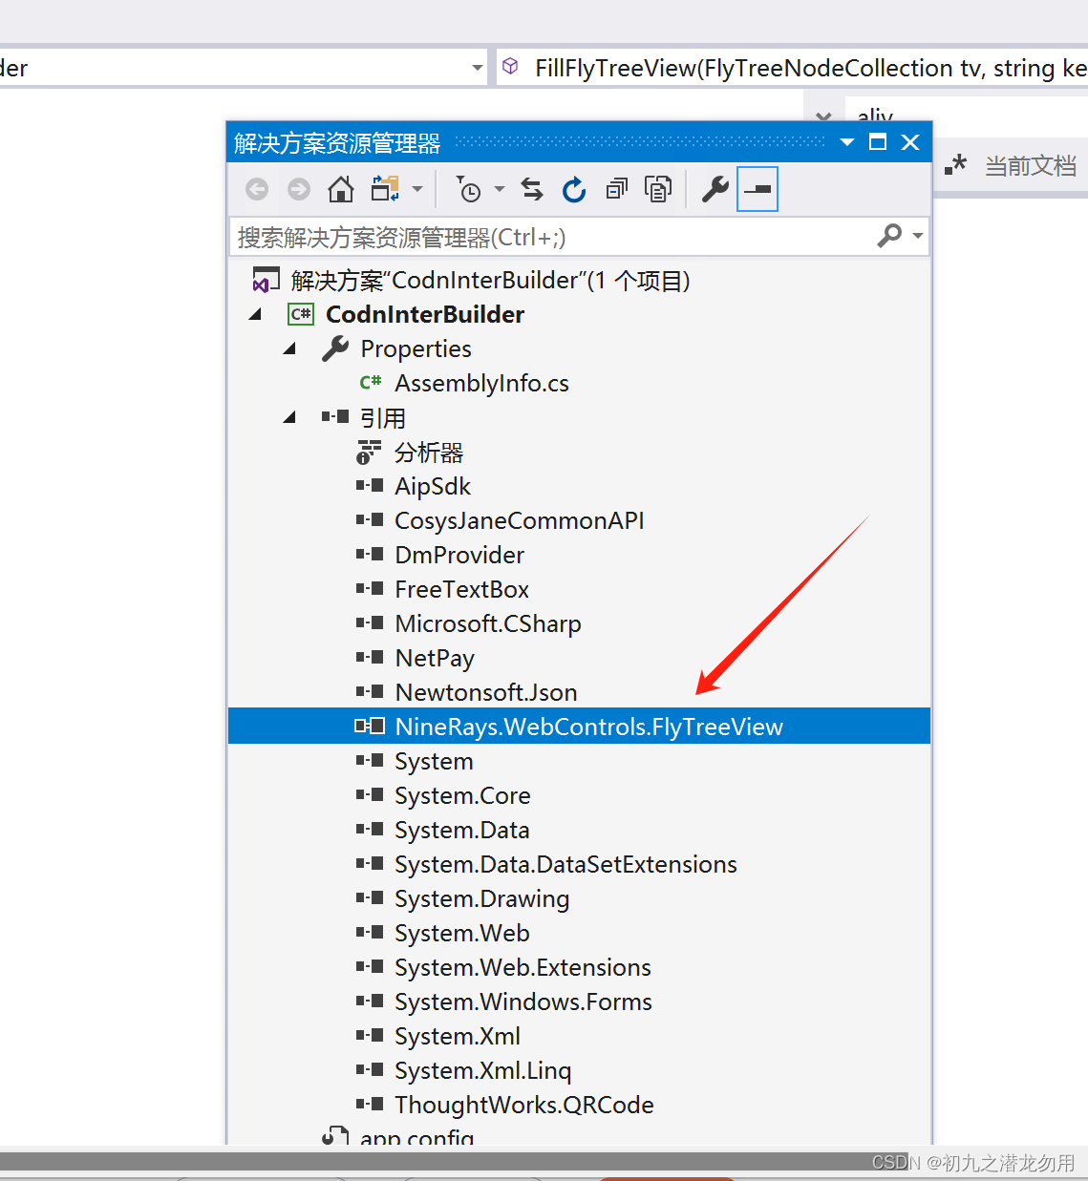Click the wrench icon of the Properties folder
The image size is (1088, 1181).
click(335, 348)
